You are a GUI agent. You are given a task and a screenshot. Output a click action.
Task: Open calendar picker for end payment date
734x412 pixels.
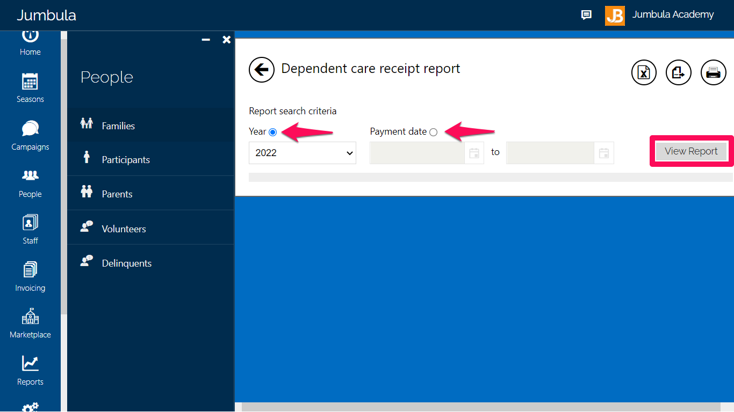tap(604, 153)
